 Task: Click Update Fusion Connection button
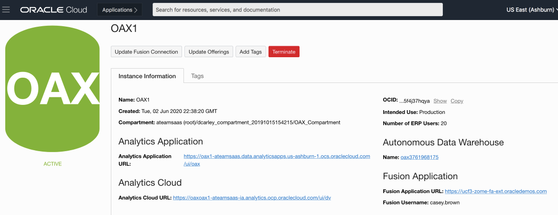[x=146, y=51]
